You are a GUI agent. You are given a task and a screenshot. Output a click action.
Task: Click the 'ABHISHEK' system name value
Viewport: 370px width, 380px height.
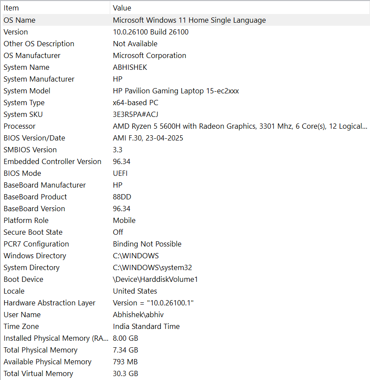coord(130,67)
